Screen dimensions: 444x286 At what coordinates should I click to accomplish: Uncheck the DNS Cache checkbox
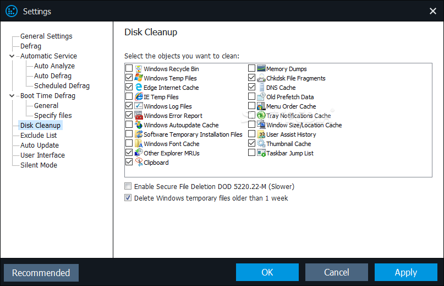[252, 87]
